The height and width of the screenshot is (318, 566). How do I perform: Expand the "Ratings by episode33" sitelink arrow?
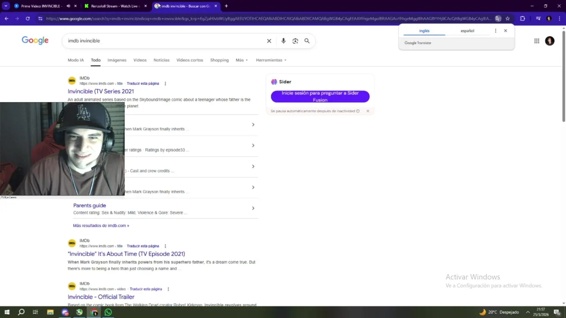[x=253, y=145]
